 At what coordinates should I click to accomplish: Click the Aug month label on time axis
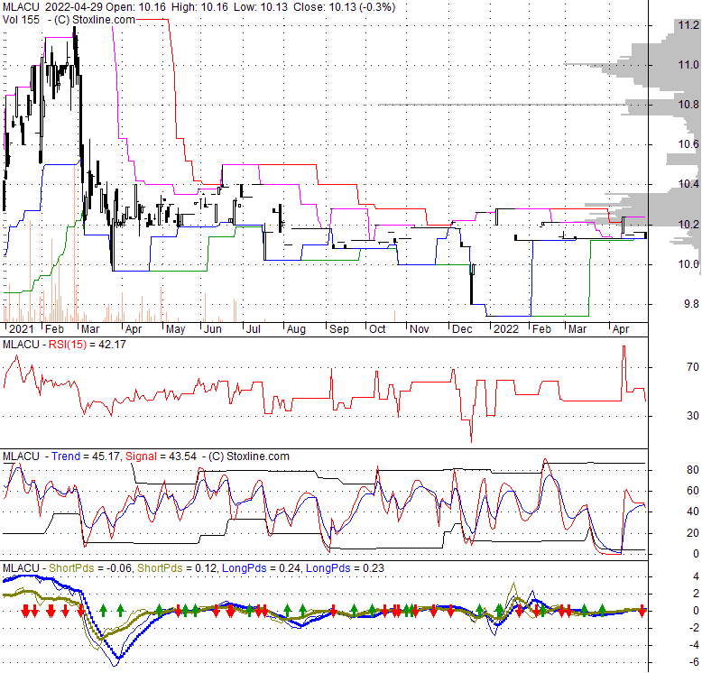[296, 329]
